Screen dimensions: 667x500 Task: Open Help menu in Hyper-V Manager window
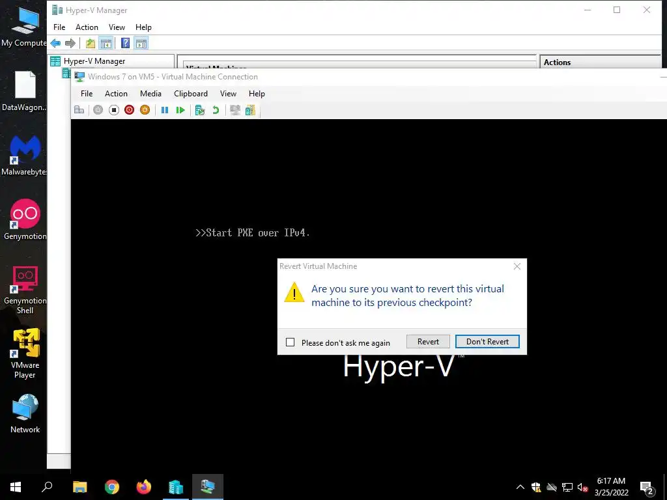(143, 27)
